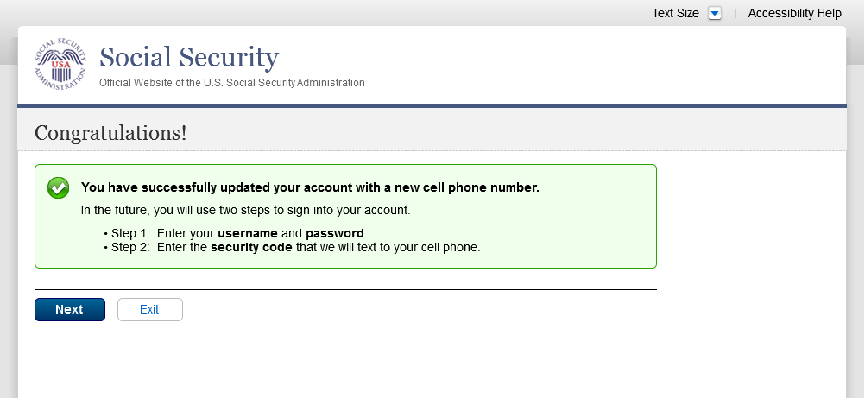Image resolution: width=865 pixels, height=399 pixels.
Task: Click the green checkmark success icon
Action: click(58, 187)
